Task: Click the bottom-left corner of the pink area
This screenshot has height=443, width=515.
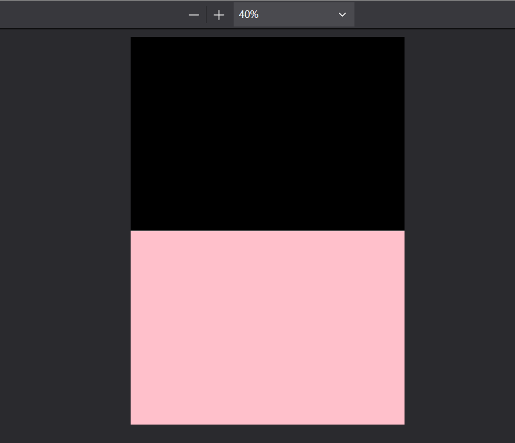Action: click(132, 423)
